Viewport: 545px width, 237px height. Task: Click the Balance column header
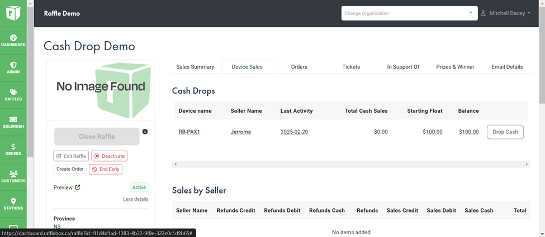[468, 111]
